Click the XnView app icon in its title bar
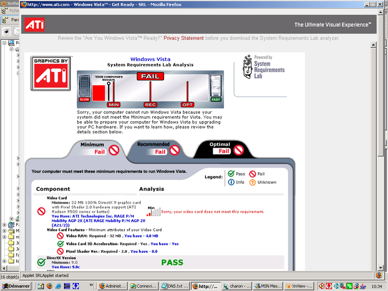Image resolution: width=388 pixels, height=291 pixels. (4, 4)
